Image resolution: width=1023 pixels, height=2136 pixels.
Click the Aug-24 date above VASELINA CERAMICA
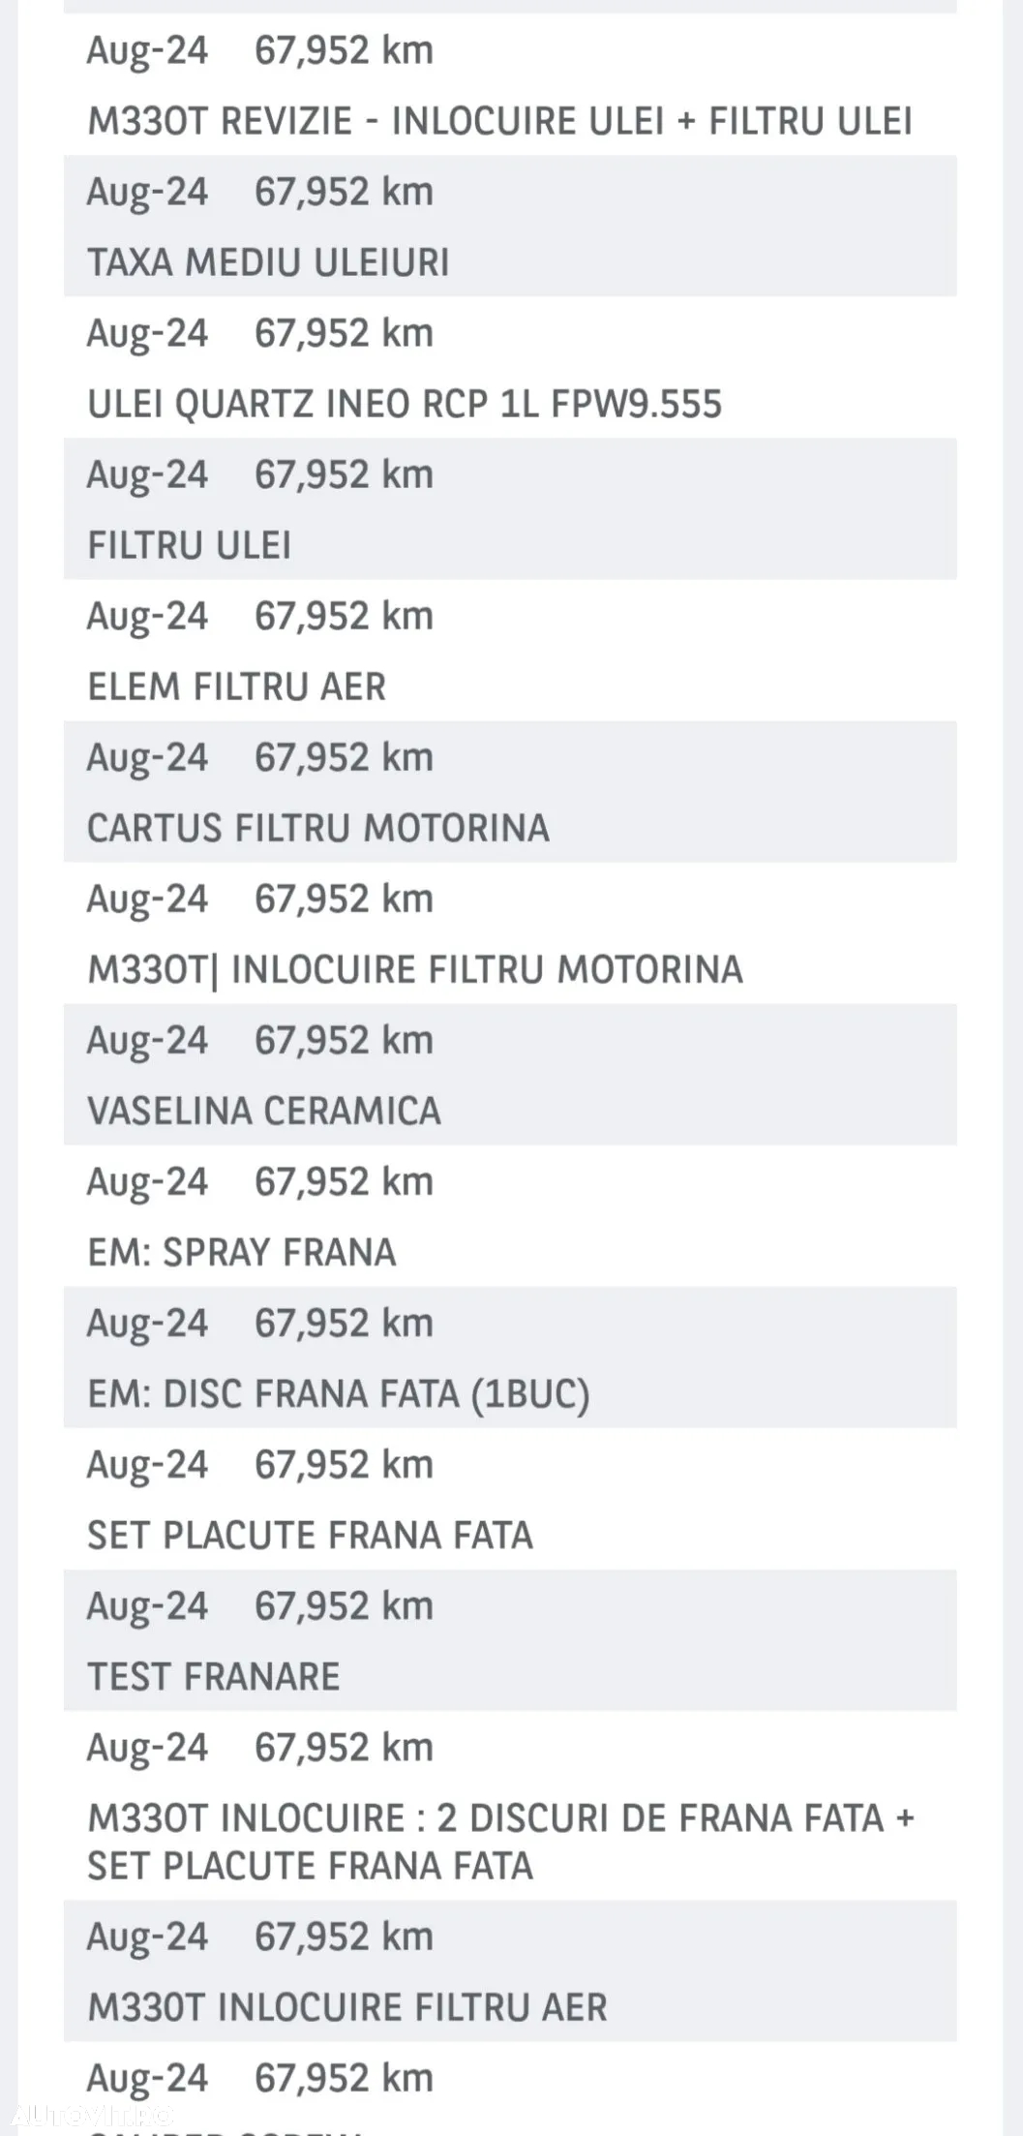(147, 1040)
